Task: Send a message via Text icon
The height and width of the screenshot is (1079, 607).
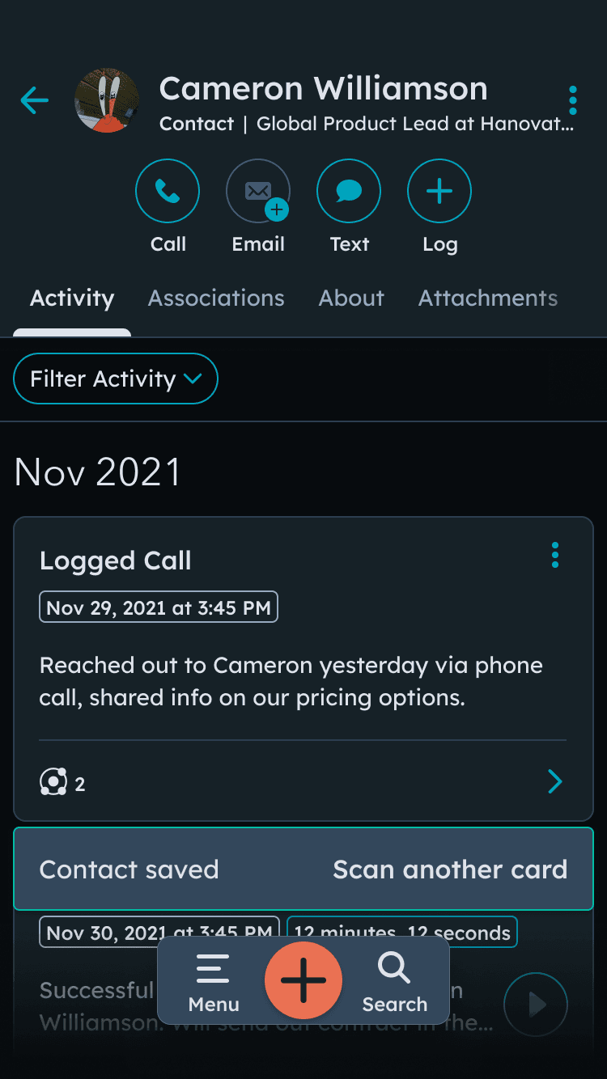Action: pos(349,191)
